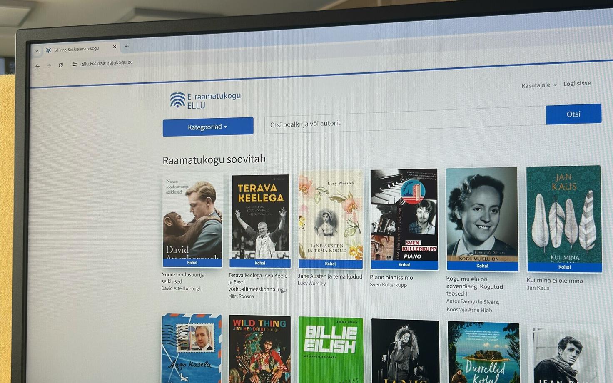
Task: Open the Janis singer book cover
Action: click(405, 351)
